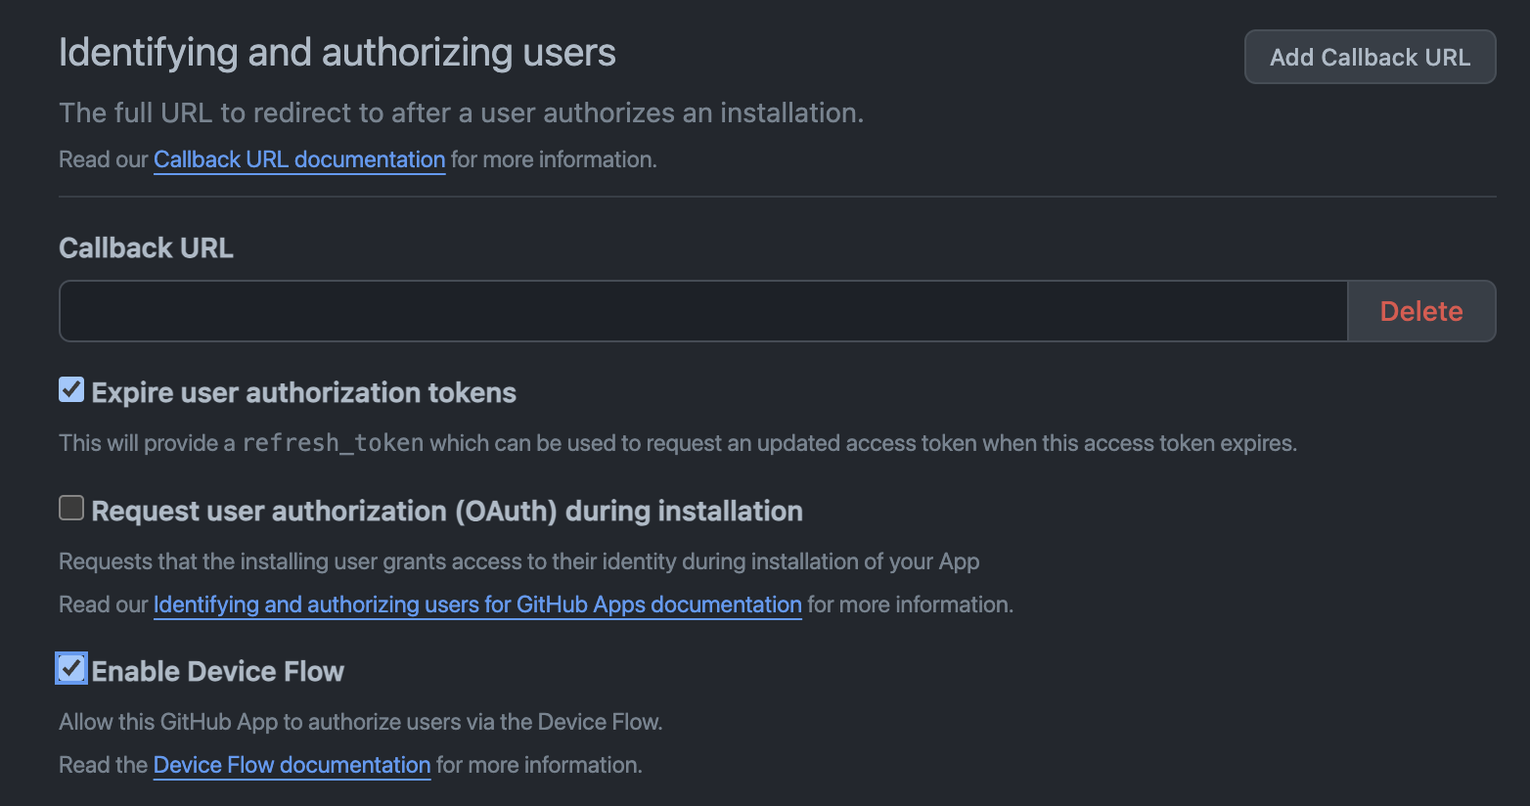Click the 'Enable Device Flow' label text
The width and height of the screenshot is (1530, 806).
217,672
